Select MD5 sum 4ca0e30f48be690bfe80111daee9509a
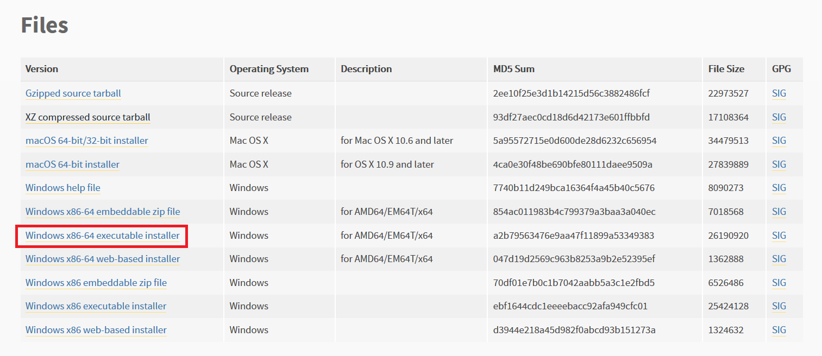Viewport: 822px width, 356px height. coord(573,164)
